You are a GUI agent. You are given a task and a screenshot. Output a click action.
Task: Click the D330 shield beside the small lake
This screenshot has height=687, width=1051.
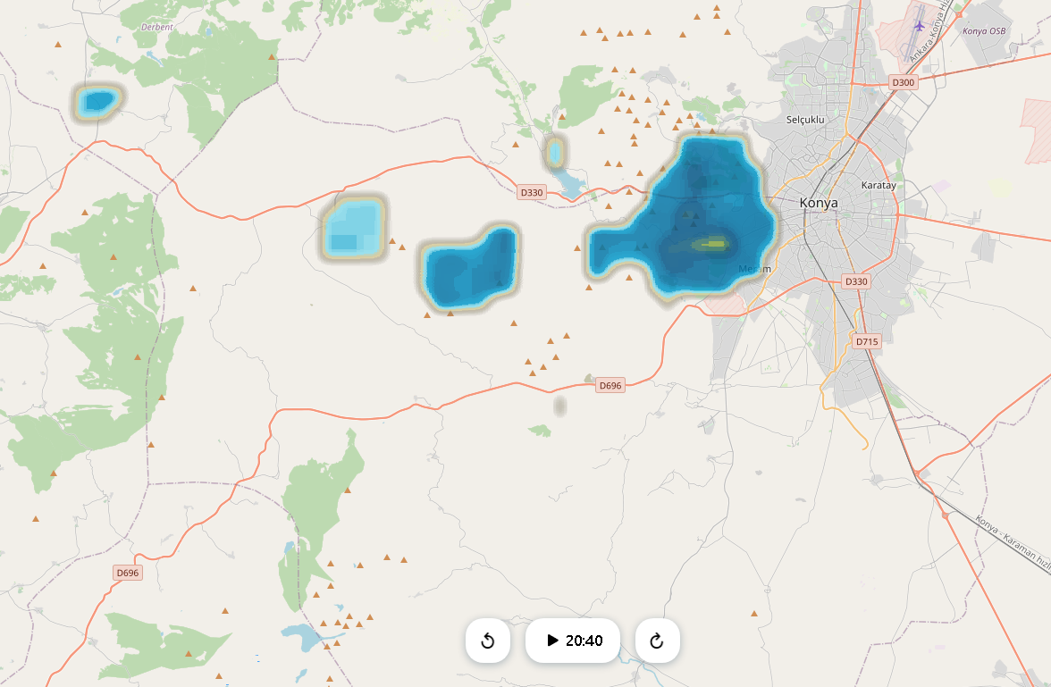point(532,192)
